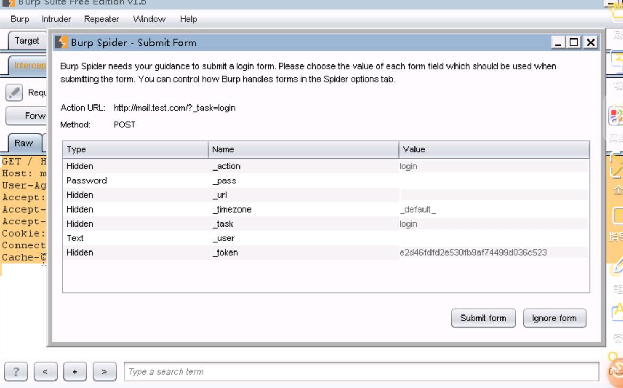The height and width of the screenshot is (388, 623).
Task: Click the pencil edit icon beside Request
Action: pyautogui.click(x=14, y=93)
